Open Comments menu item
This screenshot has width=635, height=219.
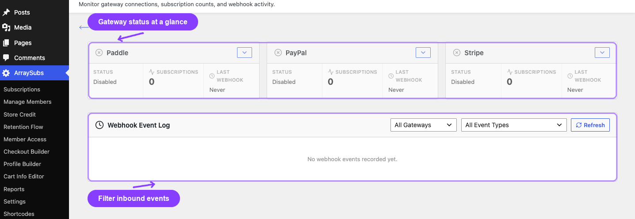click(34, 58)
